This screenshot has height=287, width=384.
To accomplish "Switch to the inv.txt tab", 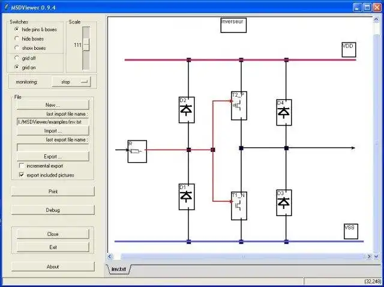I will pos(119,269).
